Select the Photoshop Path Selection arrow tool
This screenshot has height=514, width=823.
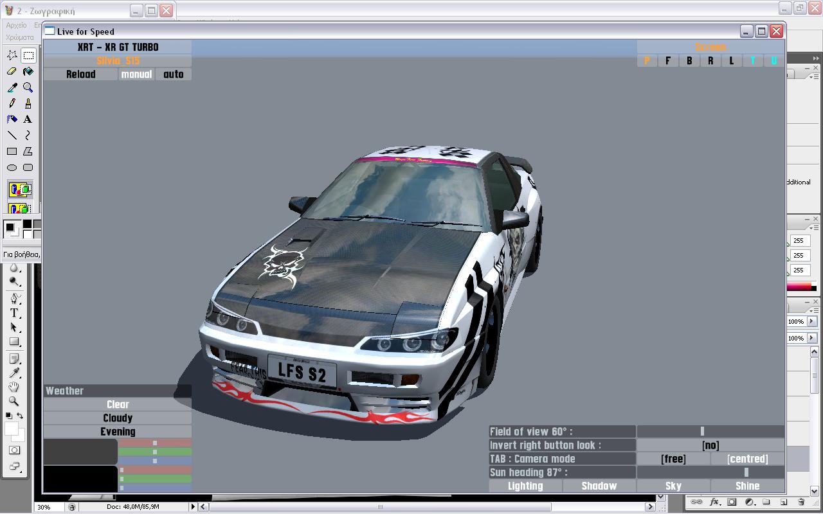tap(14, 328)
